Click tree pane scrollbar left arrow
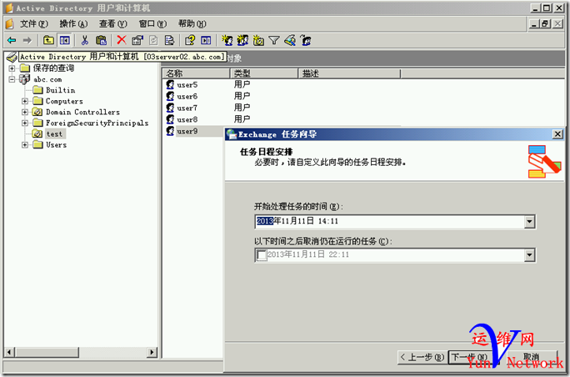 click(x=10, y=352)
